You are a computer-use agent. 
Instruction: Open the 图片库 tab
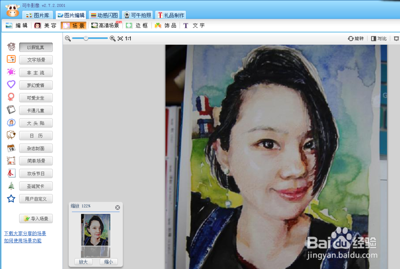38,15
